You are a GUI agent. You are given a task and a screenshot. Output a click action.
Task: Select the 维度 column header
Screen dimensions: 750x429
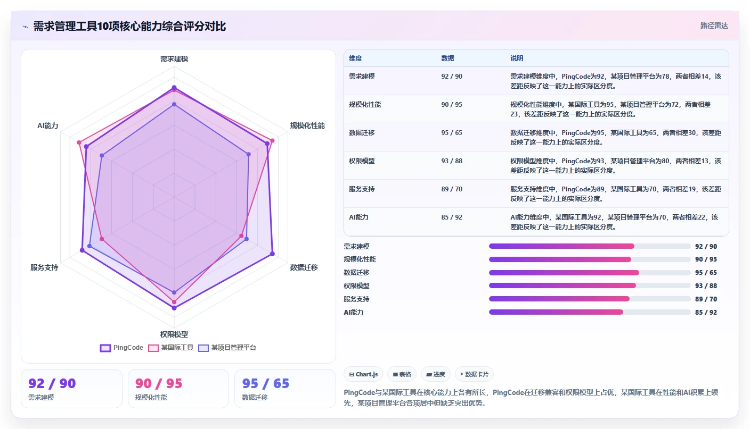click(355, 58)
